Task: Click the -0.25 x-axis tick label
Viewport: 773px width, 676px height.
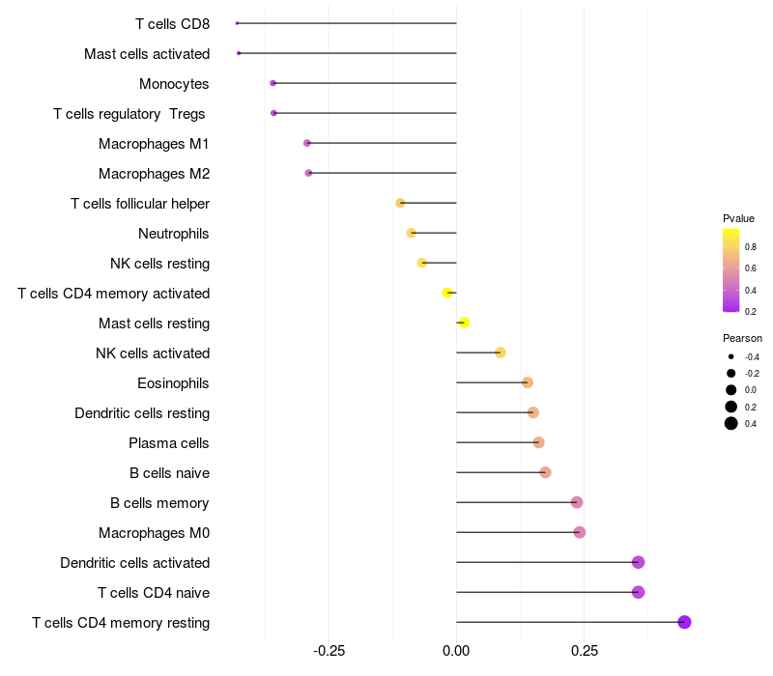Action: point(329,651)
